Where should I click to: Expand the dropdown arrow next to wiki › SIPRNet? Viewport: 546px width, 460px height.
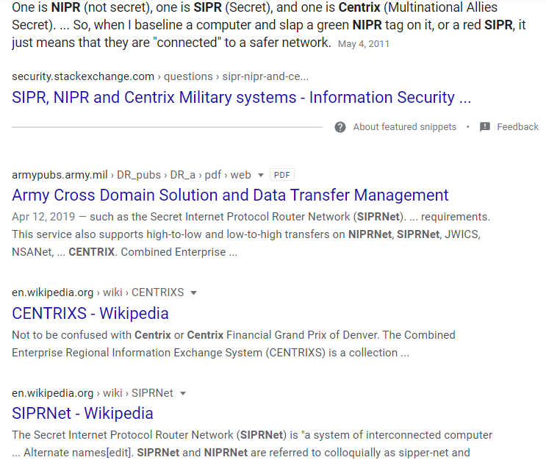183,393
